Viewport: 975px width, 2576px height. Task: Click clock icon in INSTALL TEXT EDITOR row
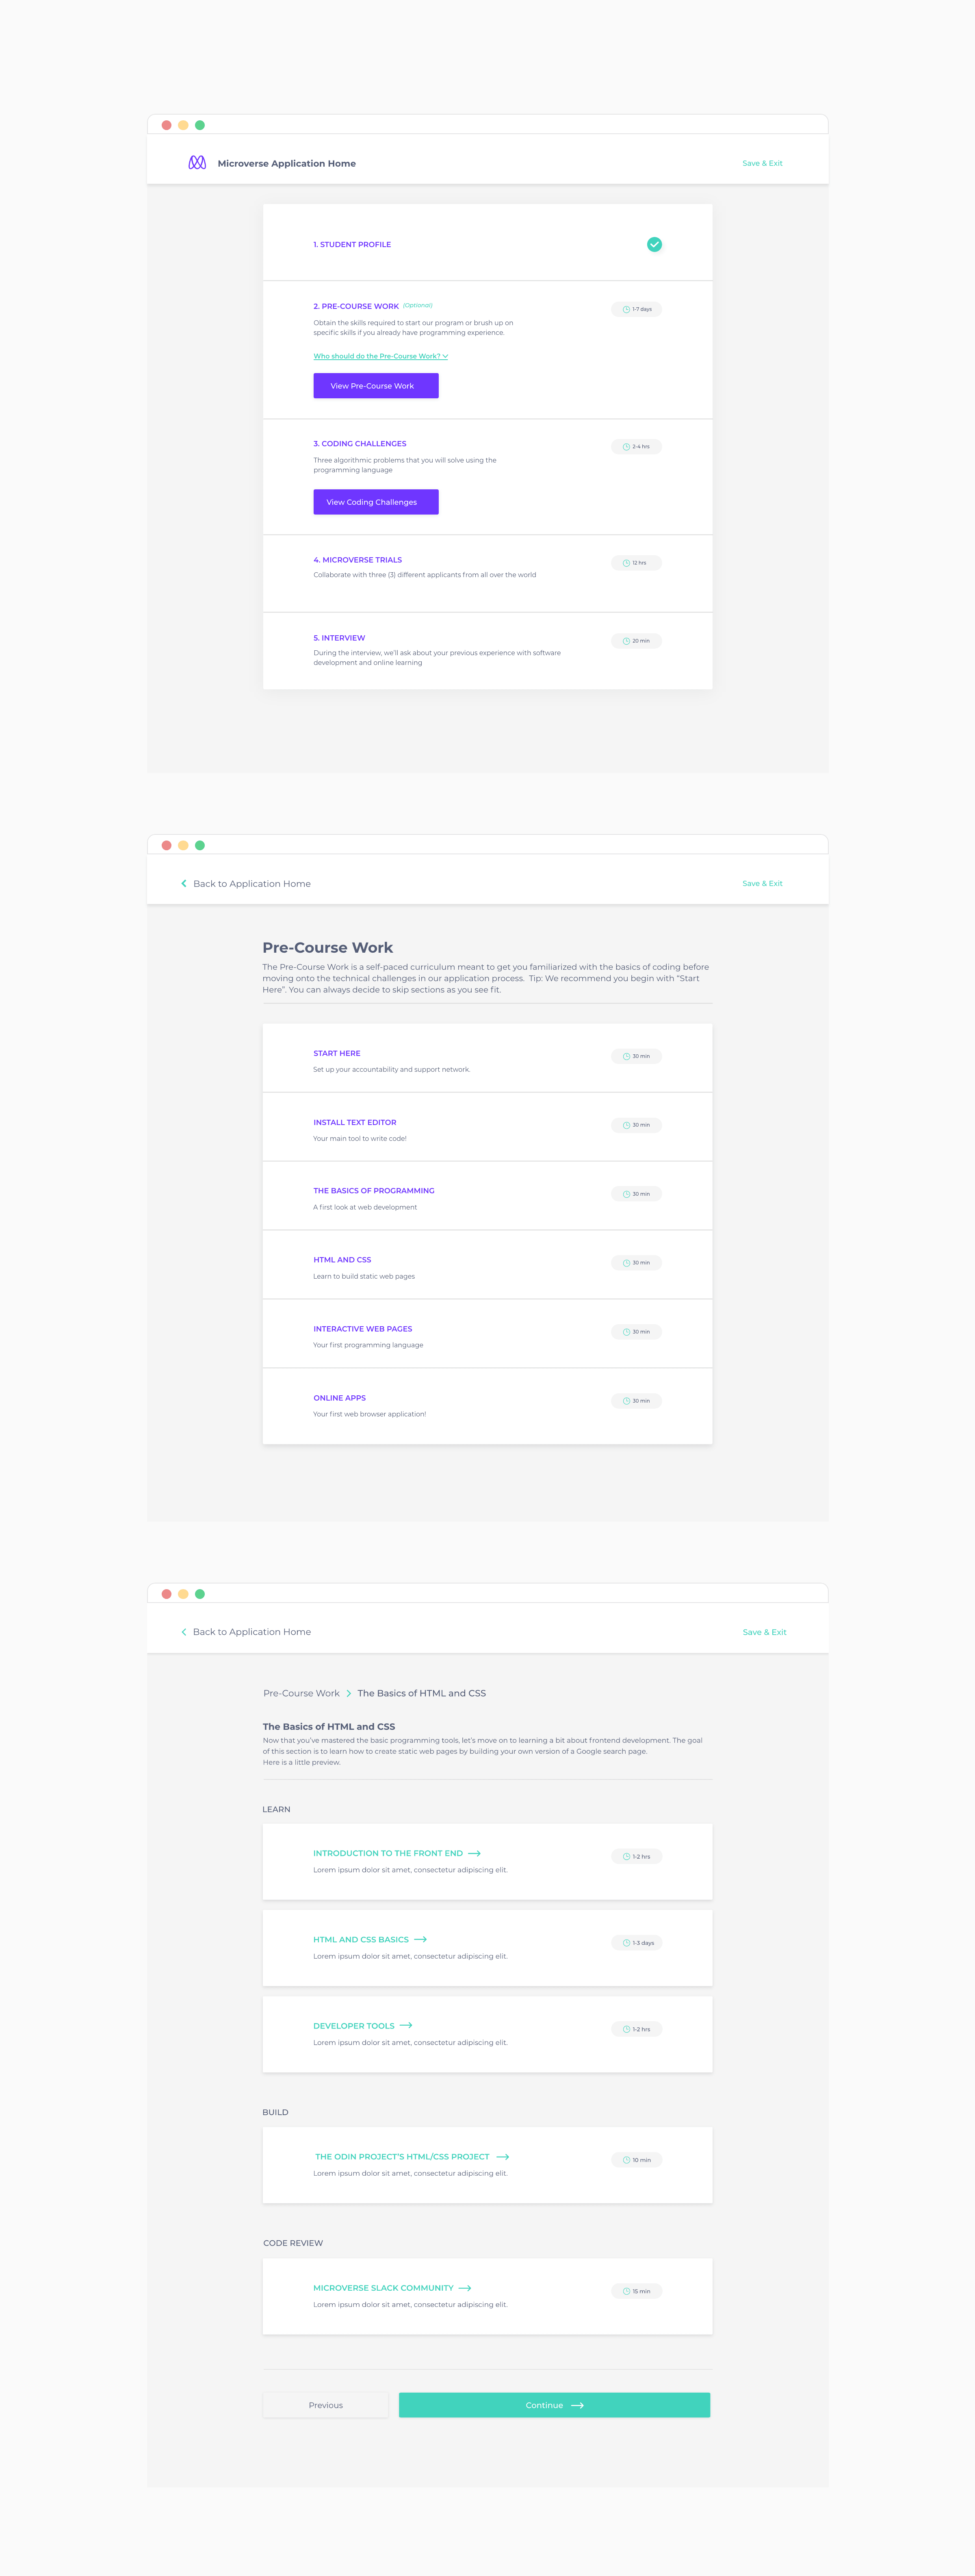click(x=626, y=1125)
